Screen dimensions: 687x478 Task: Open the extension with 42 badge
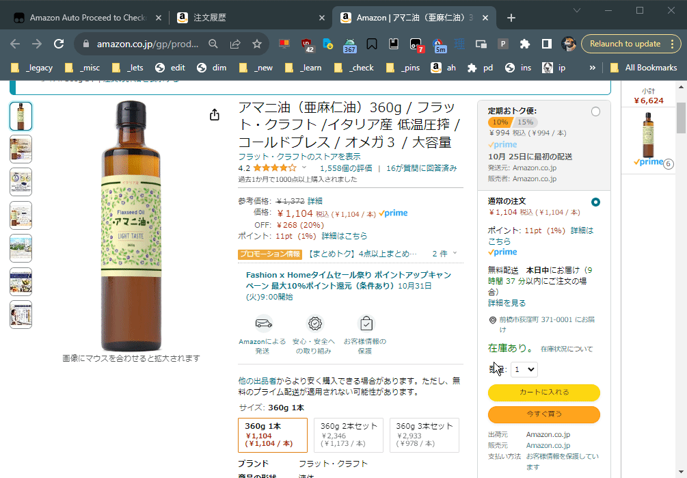(x=307, y=44)
